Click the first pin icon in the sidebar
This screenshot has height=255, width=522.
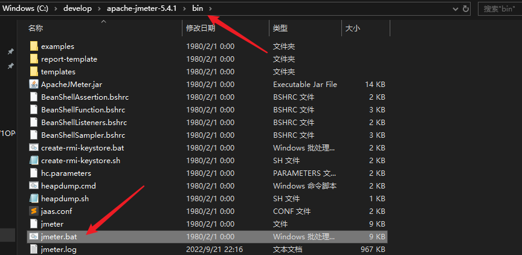[x=11, y=51]
